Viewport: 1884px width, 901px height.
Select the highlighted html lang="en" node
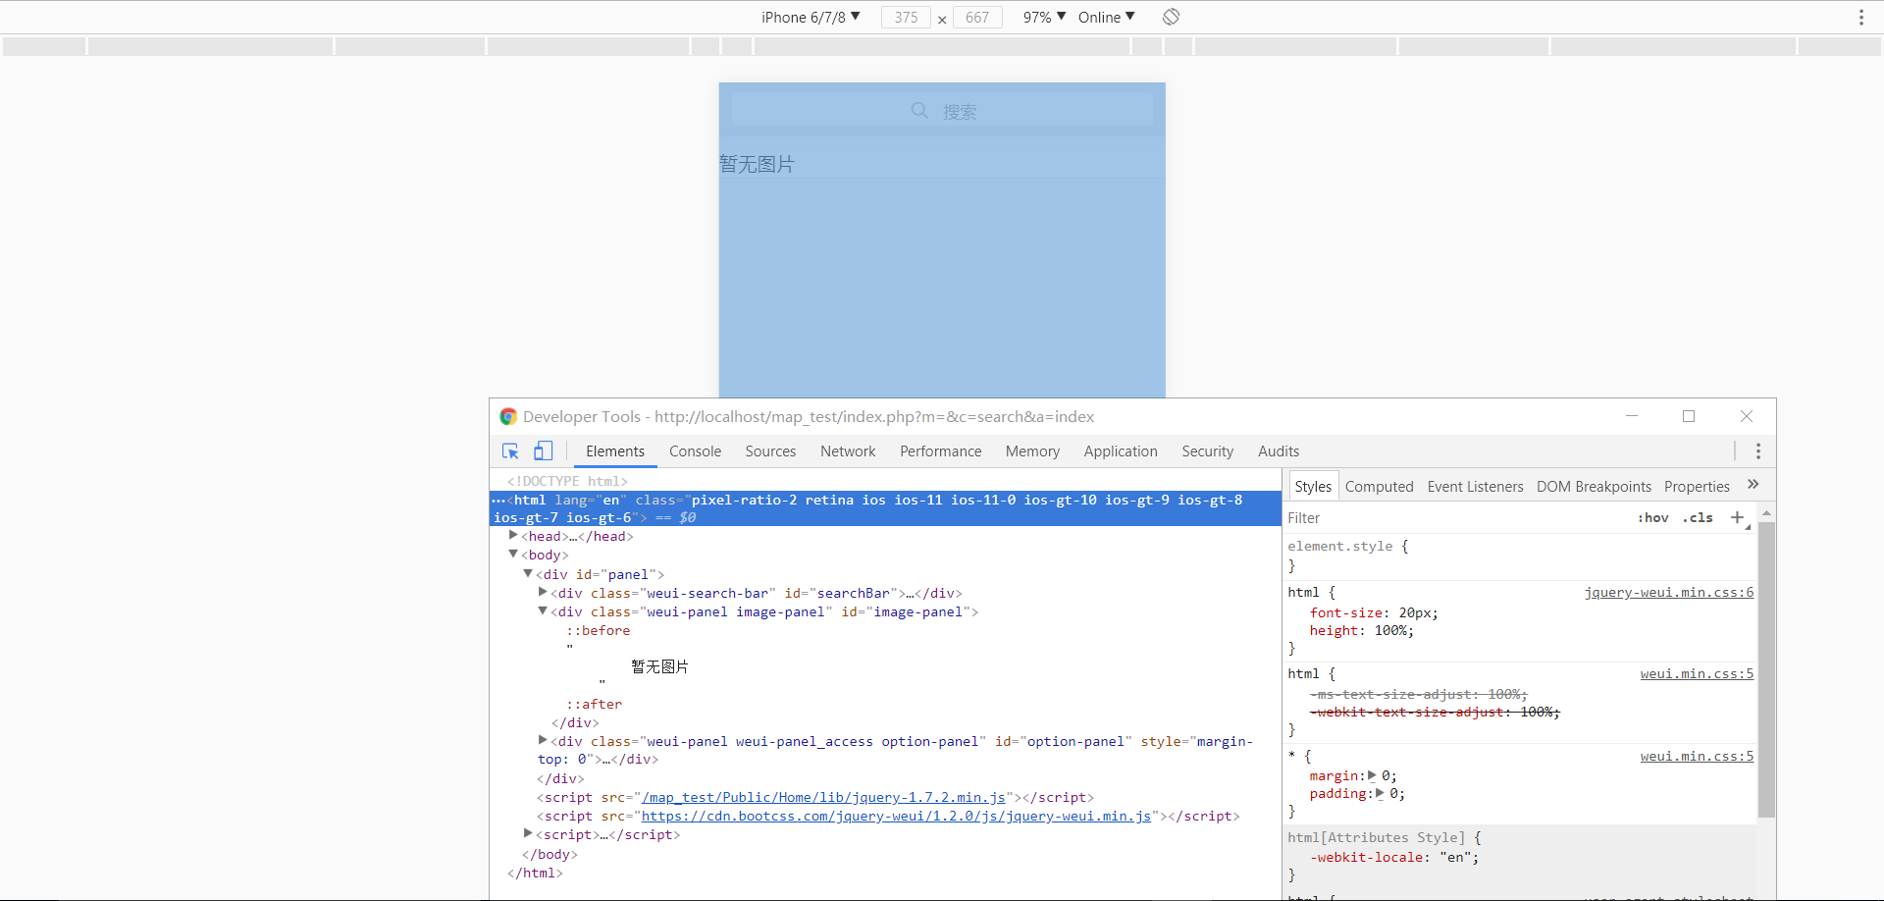tap(885, 508)
